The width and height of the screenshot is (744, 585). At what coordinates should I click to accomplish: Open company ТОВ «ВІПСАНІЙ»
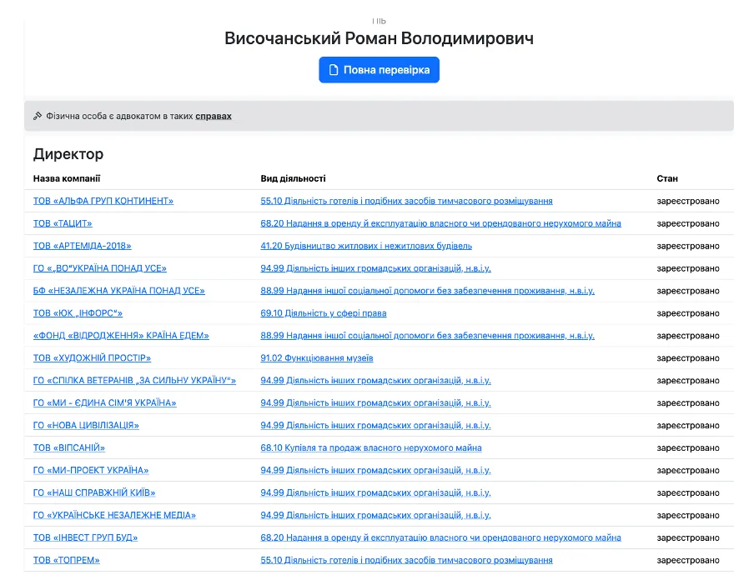click(x=68, y=448)
